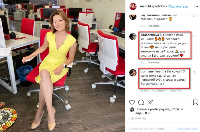The height and width of the screenshot is (132, 200).
Task: Like the post with the heart icon
Action: pos(132,102)
